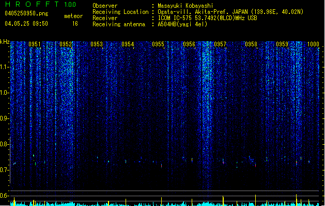Screen dimensions: 325x206
Task: Click the 0.7 kHz axis label
Action: (4, 170)
